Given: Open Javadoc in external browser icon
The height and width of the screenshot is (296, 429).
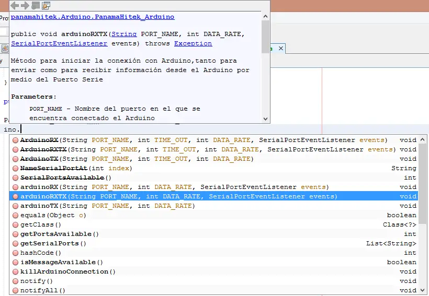Looking at the screenshot, I should pos(36,5).
